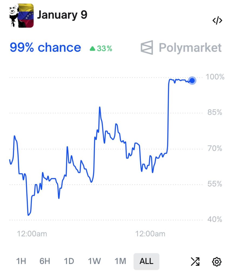Open chart settings gear icon
236x277 pixels.
coord(217,262)
